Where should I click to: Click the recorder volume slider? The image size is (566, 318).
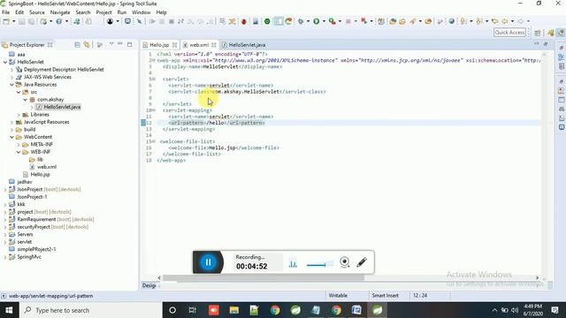click(x=320, y=265)
